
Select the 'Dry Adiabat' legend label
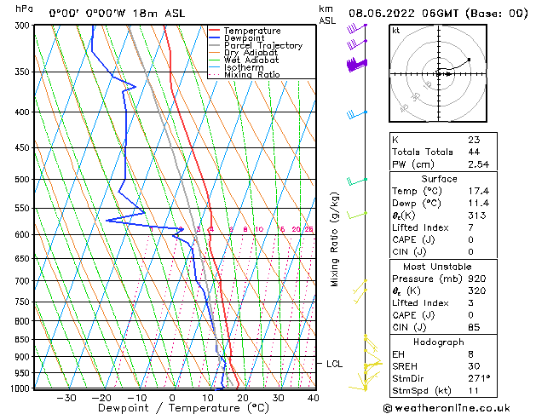(x=251, y=53)
